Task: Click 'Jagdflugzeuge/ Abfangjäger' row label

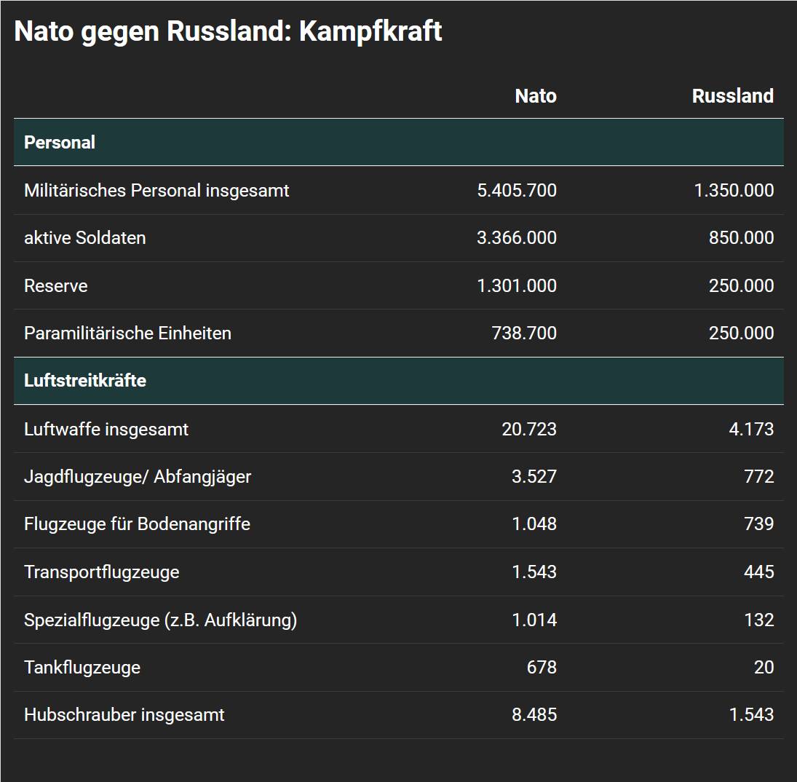Action: (138, 477)
